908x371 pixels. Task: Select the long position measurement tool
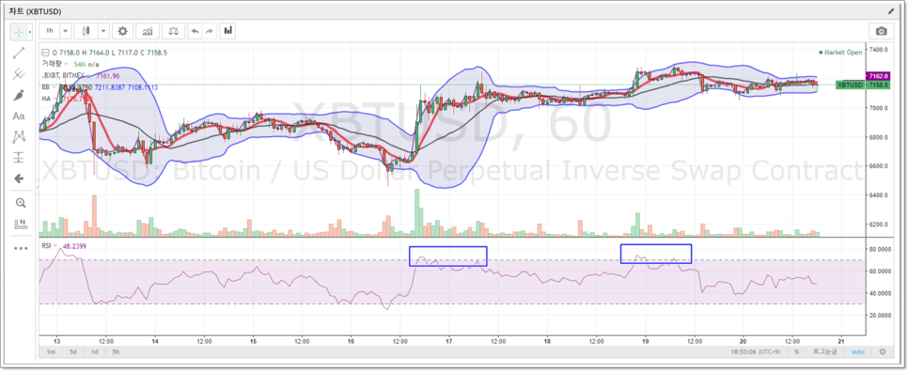[19, 158]
